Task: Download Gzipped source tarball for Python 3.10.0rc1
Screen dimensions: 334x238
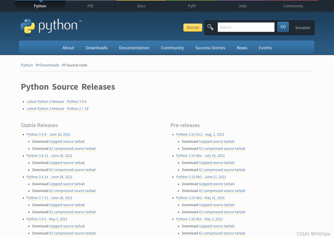Action: [x=217, y=141]
